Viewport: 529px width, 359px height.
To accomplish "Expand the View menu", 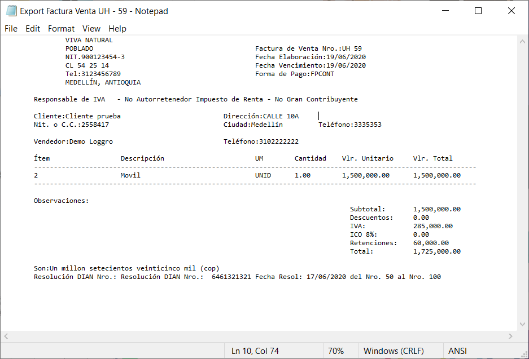I will click(x=91, y=28).
